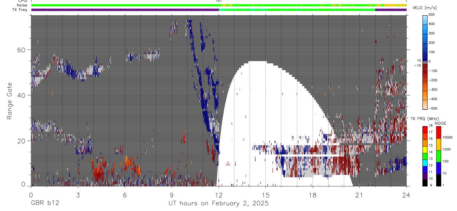Click the 3 tick label on the UT hours axis

tap(78, 195)
